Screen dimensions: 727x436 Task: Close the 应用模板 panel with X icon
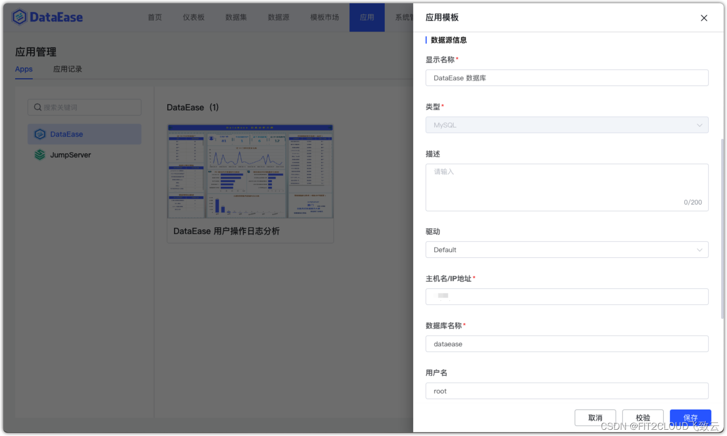(704, 18)
